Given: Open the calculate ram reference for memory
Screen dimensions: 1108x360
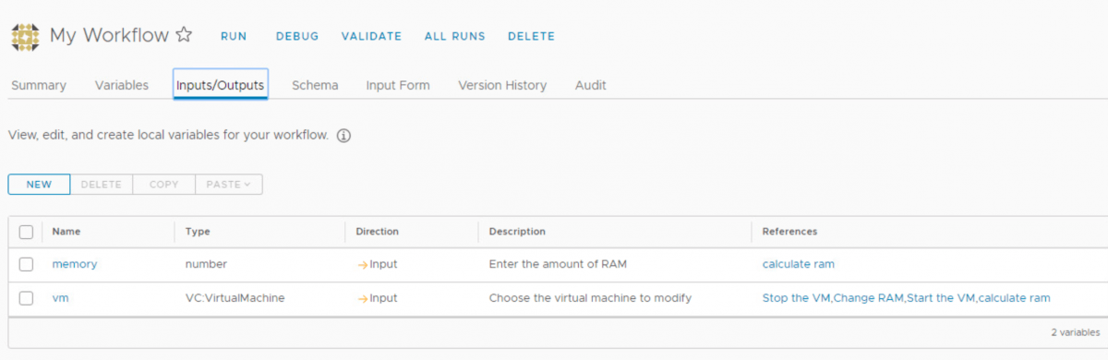Looking at the screenshot, I should tap(799, 264).
